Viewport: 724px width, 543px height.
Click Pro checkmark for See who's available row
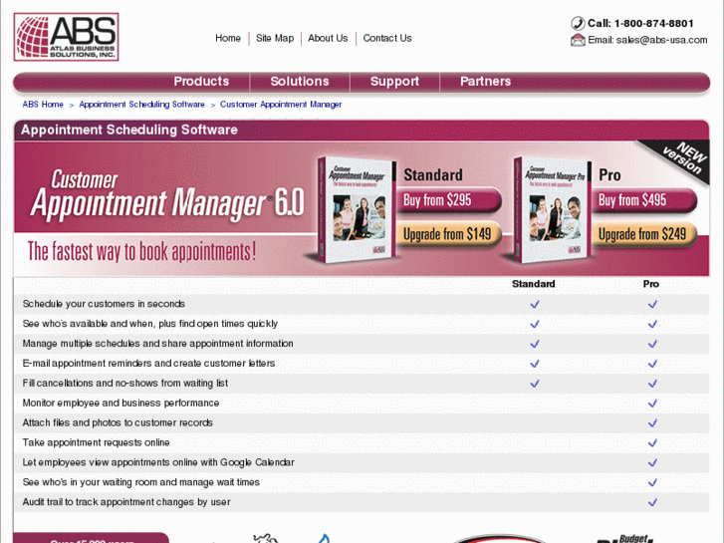coord(652,324)
